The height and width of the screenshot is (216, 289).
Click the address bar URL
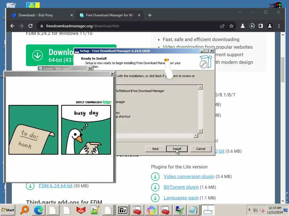[x=83, y=26]
